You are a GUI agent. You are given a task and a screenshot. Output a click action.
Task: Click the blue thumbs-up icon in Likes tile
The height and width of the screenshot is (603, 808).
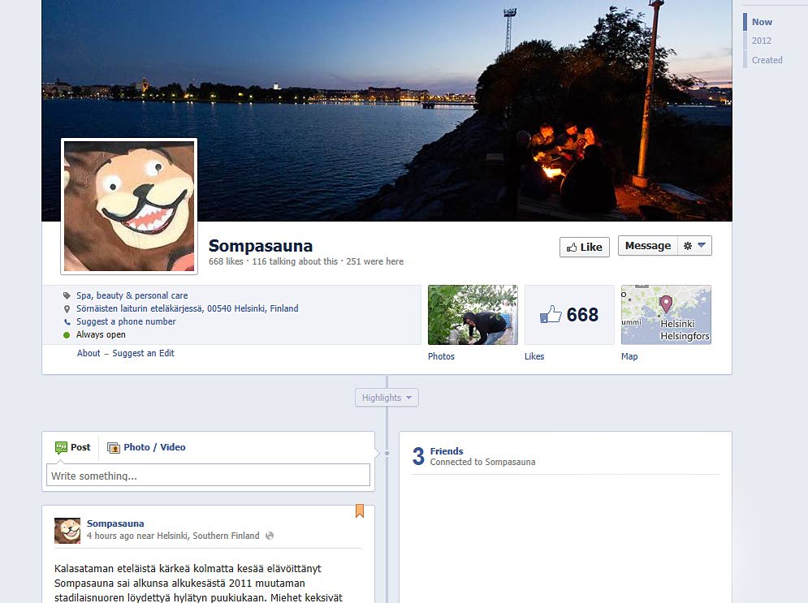(551, 314)
